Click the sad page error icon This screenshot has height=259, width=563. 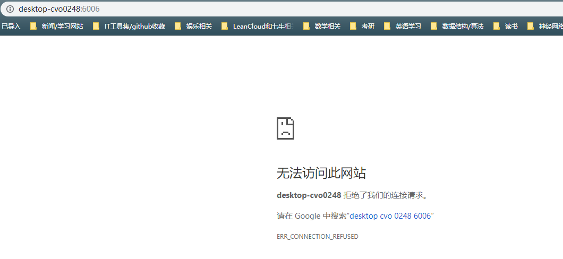coord(285,128)
